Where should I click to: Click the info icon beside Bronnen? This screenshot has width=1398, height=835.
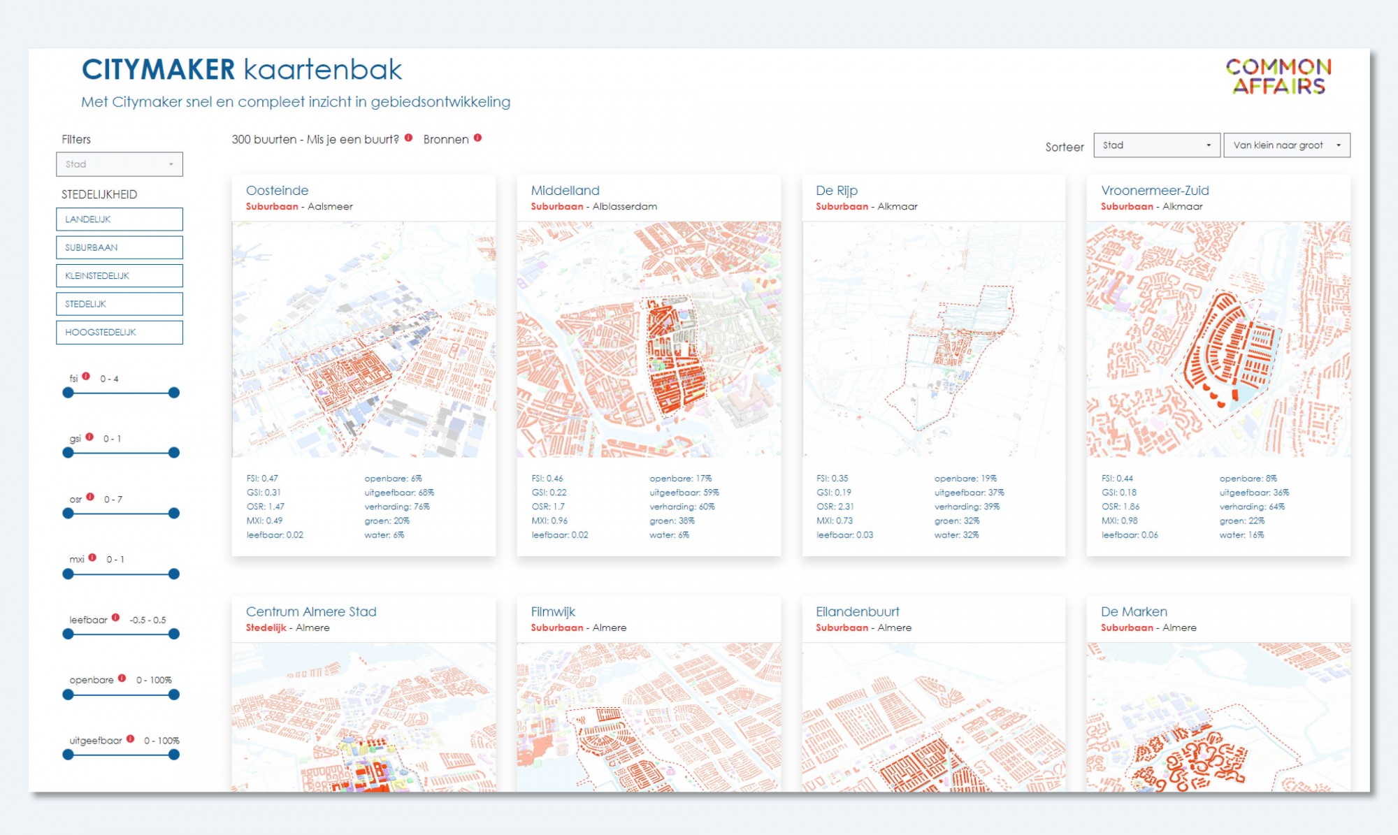coord(477,138)
